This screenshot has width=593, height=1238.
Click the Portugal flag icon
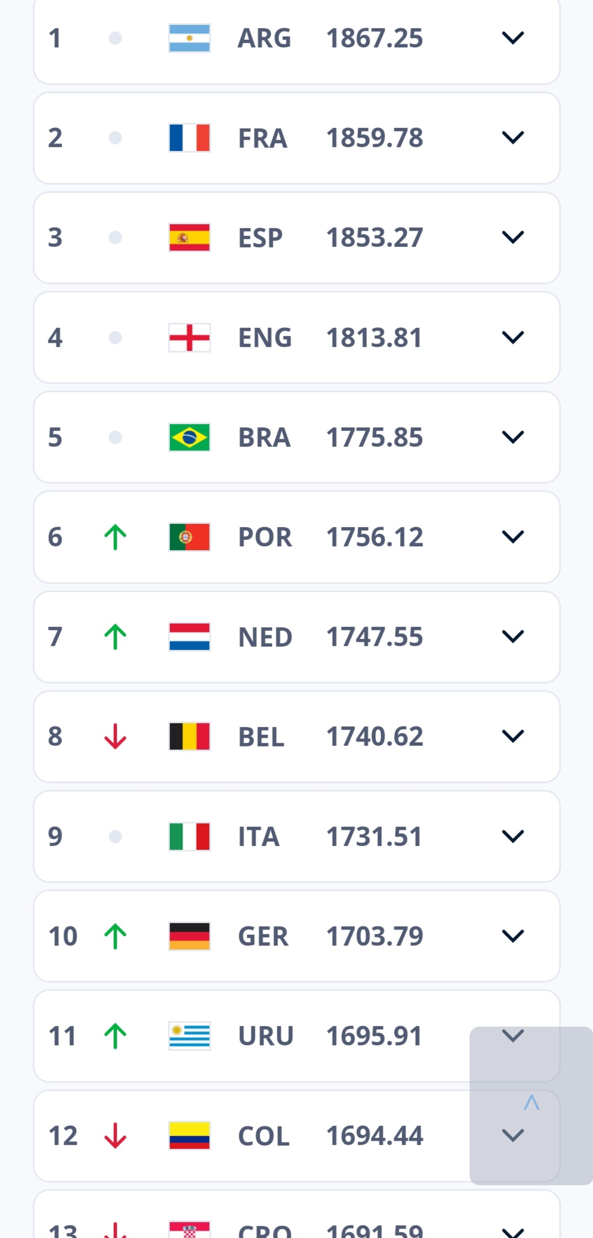point(189,537)
